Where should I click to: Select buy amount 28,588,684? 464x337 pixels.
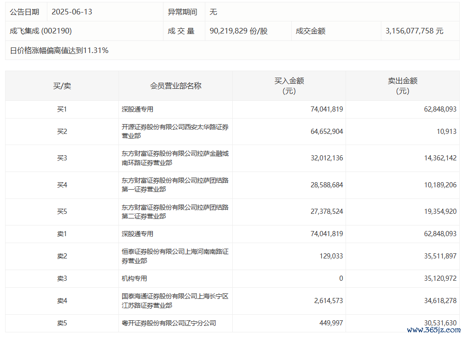[327, 185]
